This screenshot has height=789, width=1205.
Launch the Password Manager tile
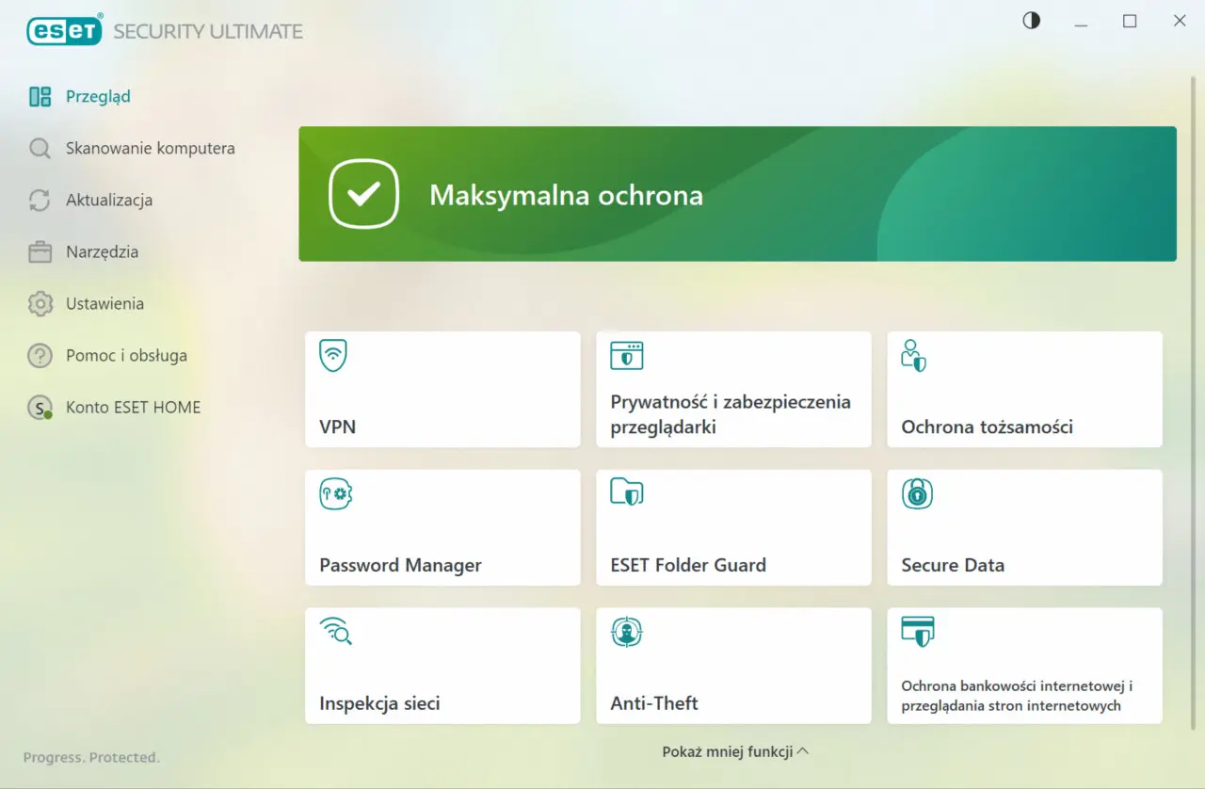tap(442, 527)
